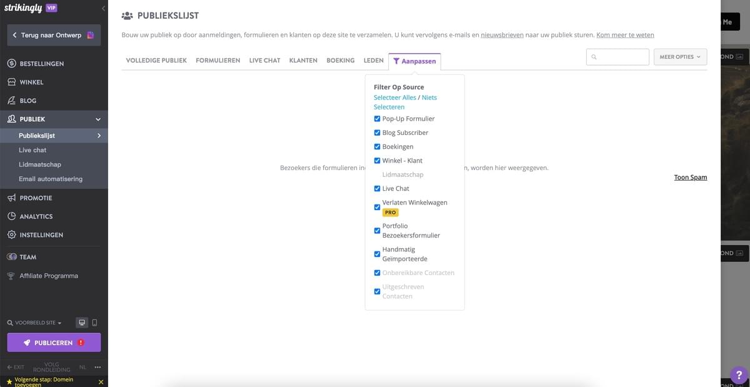This screenshot has height=387, width=750.
Task: Uncheck the Pop-Up Formulier filter
Action: point(377,118)
